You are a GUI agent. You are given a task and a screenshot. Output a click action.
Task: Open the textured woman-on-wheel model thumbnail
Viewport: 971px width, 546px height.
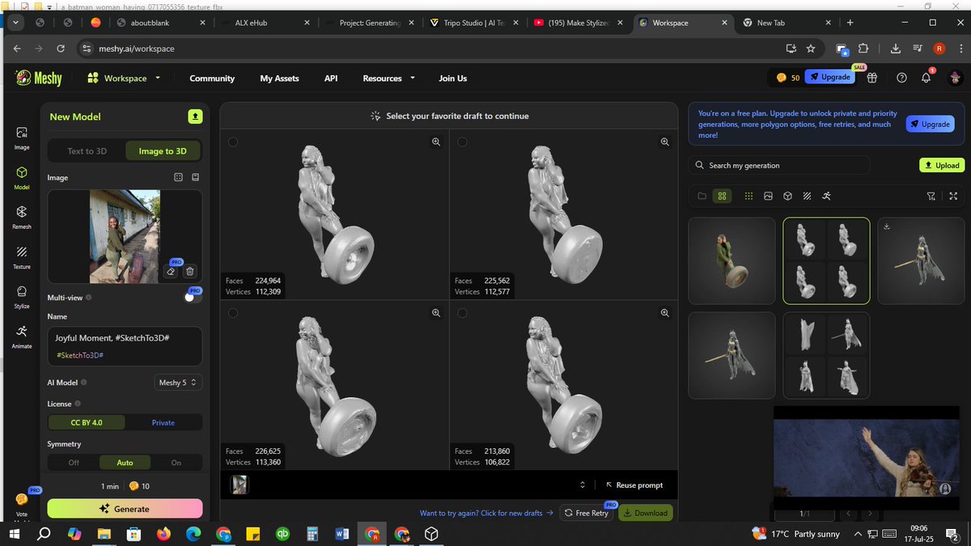click(731, 260)
